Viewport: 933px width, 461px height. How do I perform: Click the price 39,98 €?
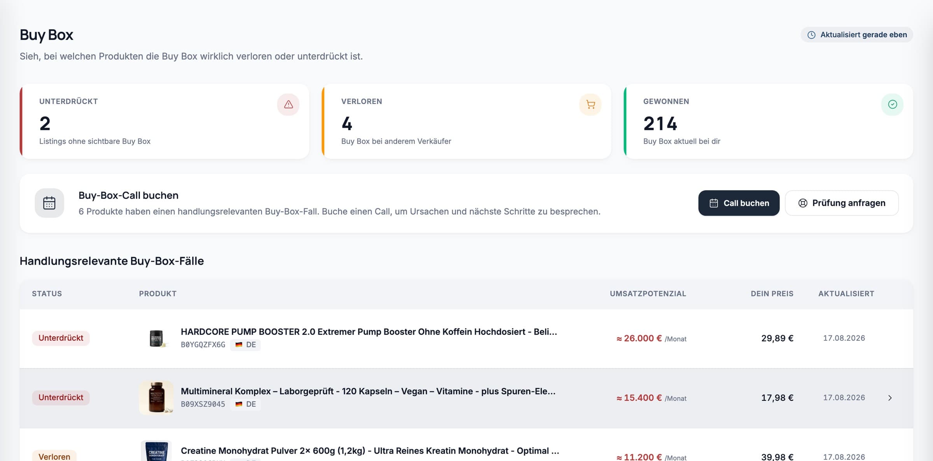(777, 457)
